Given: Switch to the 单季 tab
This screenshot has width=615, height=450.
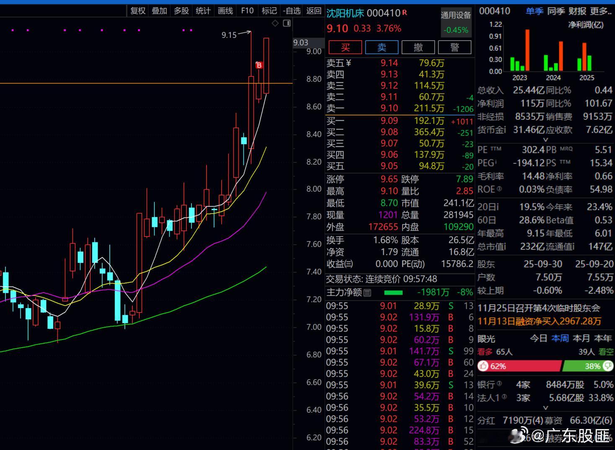Looking at the screenshot, I should point(535,11).
